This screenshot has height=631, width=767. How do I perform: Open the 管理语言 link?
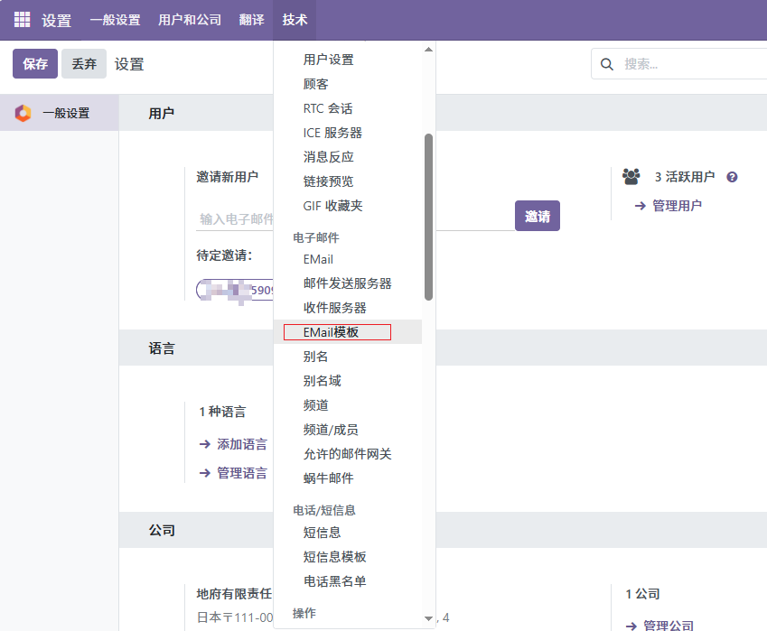(241, 473)
